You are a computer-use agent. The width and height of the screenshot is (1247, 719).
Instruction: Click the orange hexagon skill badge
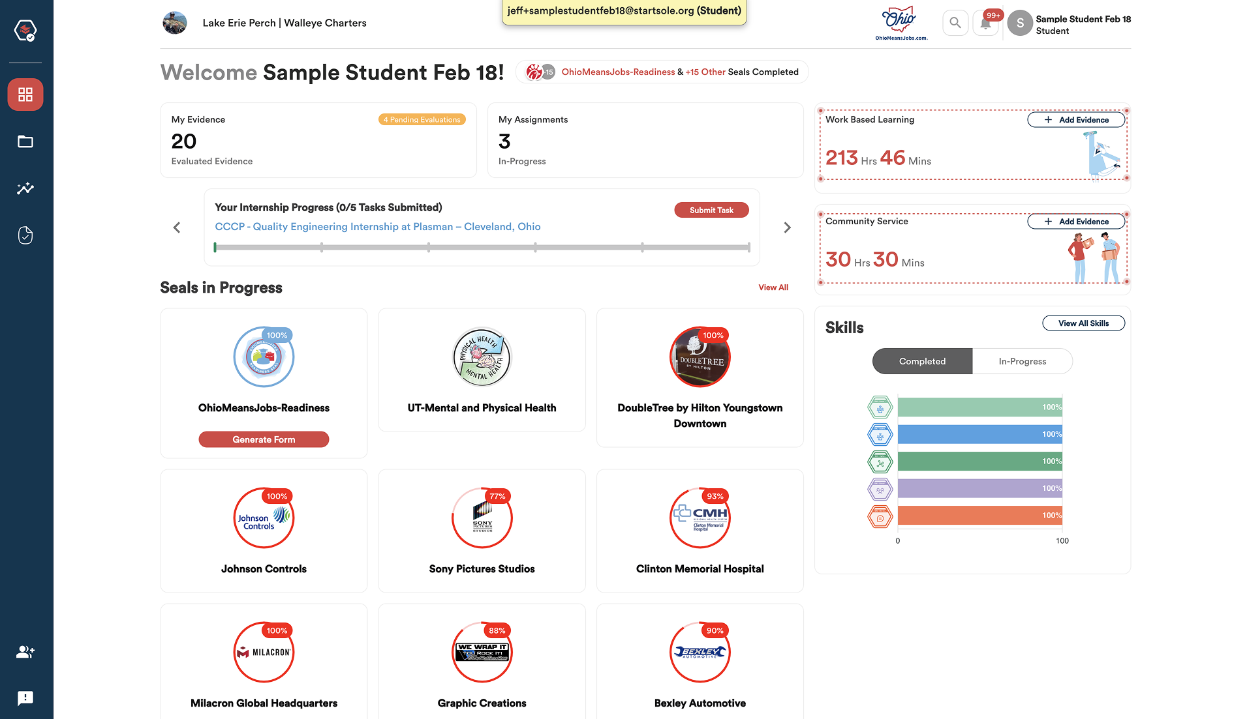click(880, 516)
